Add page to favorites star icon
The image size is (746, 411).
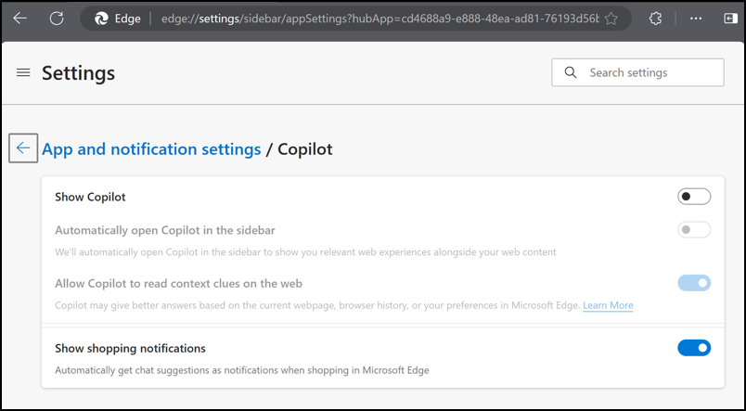pyautogui.click(x=611, y=19)
